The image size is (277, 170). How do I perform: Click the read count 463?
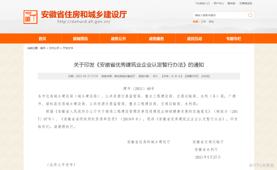[x=155, y=76]
